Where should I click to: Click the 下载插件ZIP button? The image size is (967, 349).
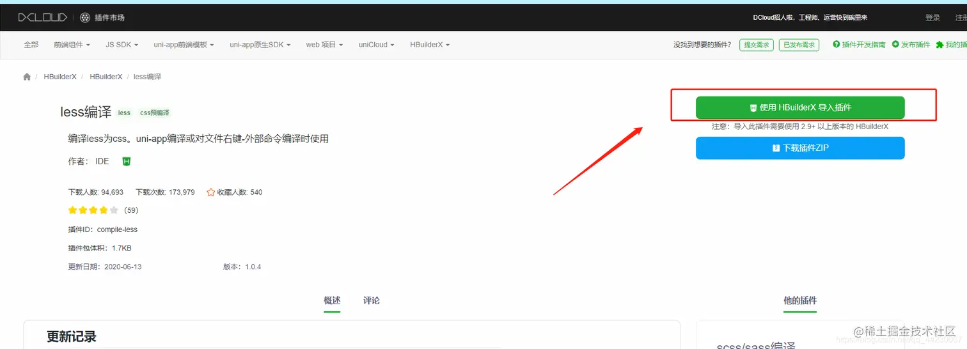pyautogui.click(x=800, y=148)
